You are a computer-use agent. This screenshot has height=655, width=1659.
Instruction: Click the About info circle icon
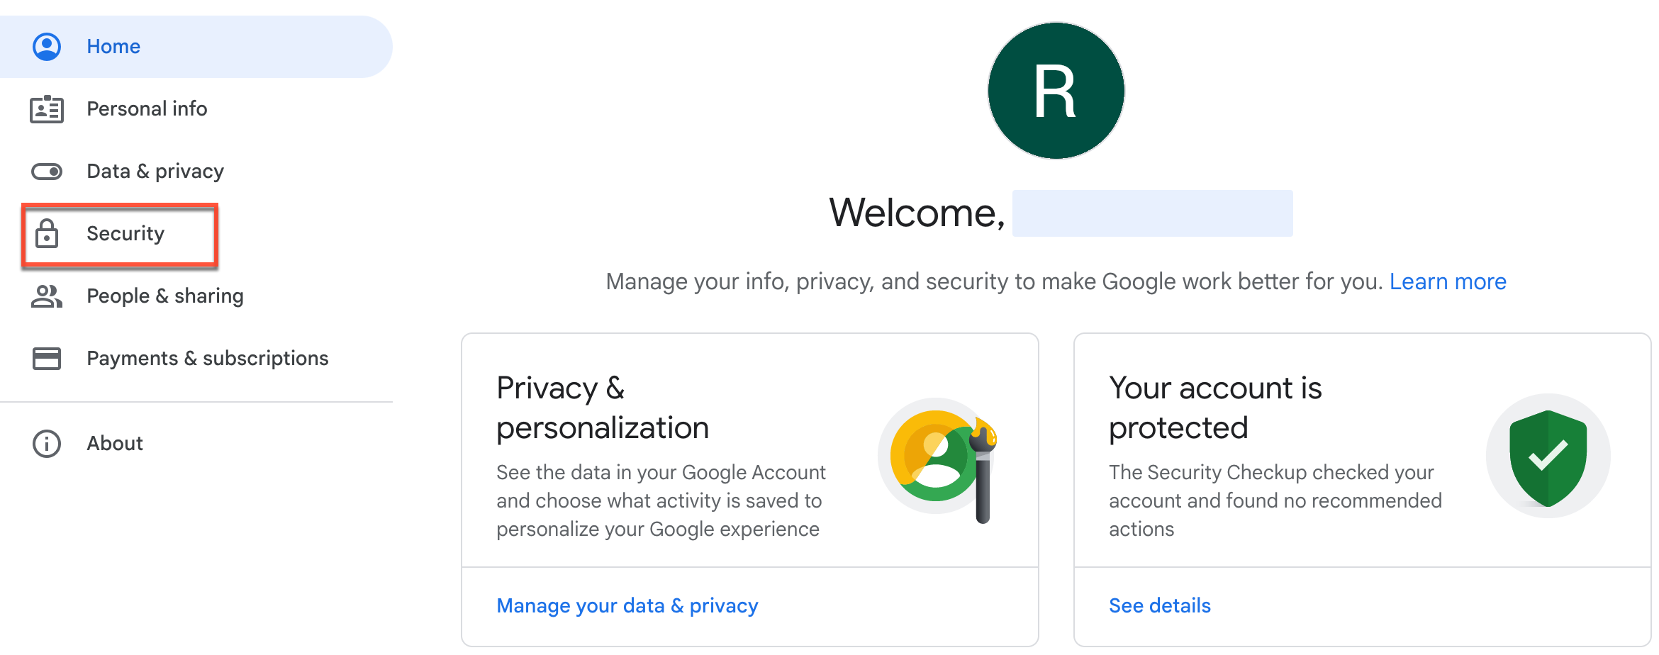coord(47,444)
